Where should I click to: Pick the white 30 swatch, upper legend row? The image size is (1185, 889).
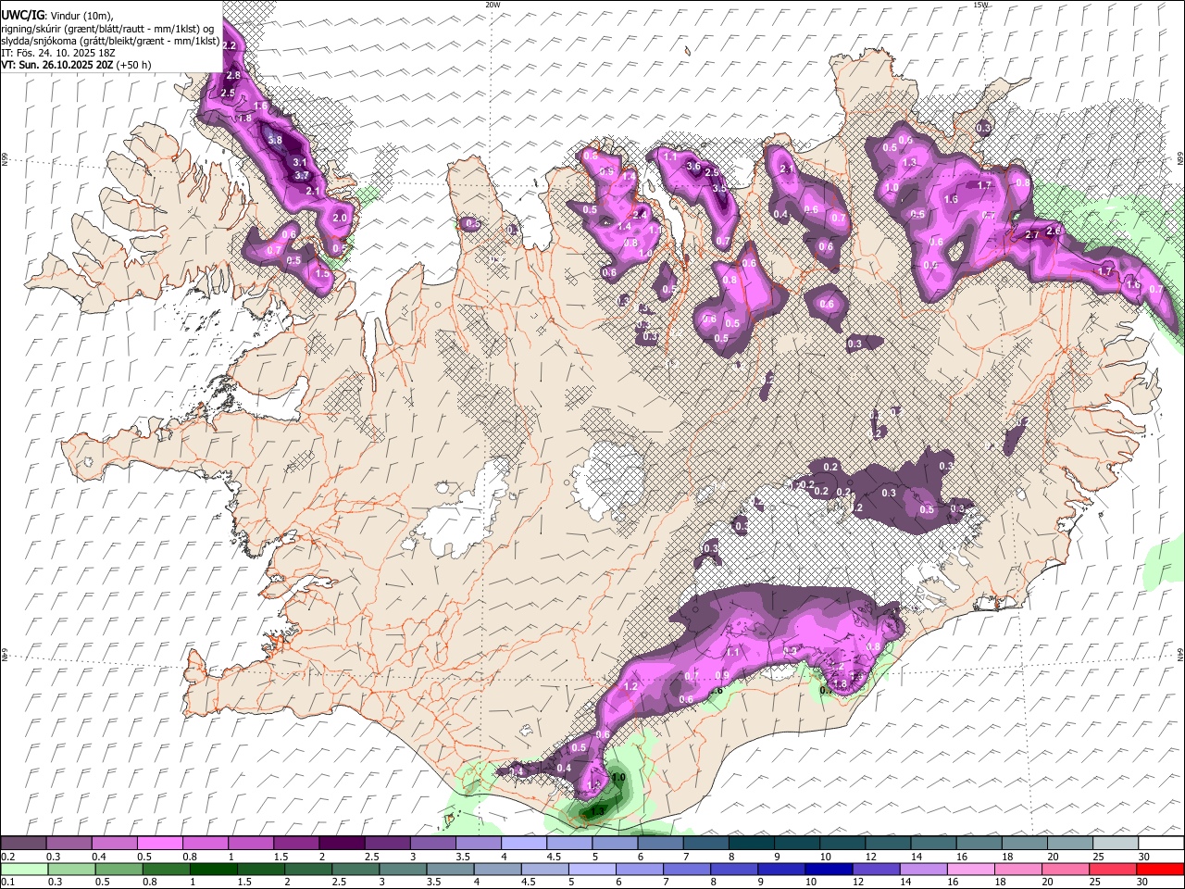tap(1161, 844)
